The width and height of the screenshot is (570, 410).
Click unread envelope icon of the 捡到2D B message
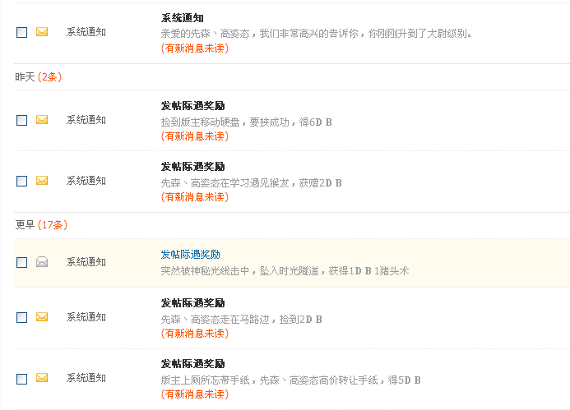point(42,317)
